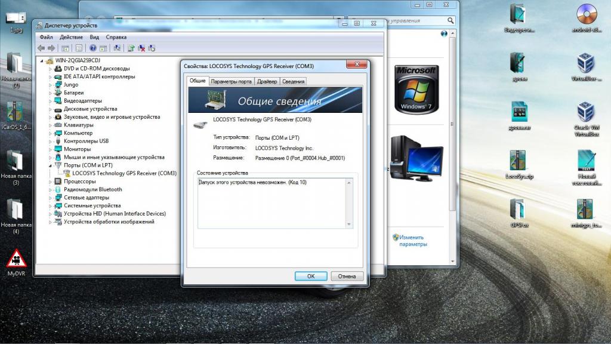Open the Вид menu
The height and width of the screenshot is (344, 611).
[94, 37]
